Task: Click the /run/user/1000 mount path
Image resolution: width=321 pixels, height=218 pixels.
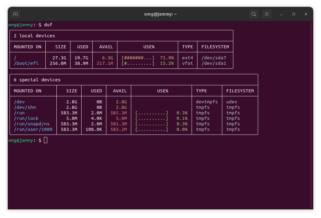Action: coord(33,129)
